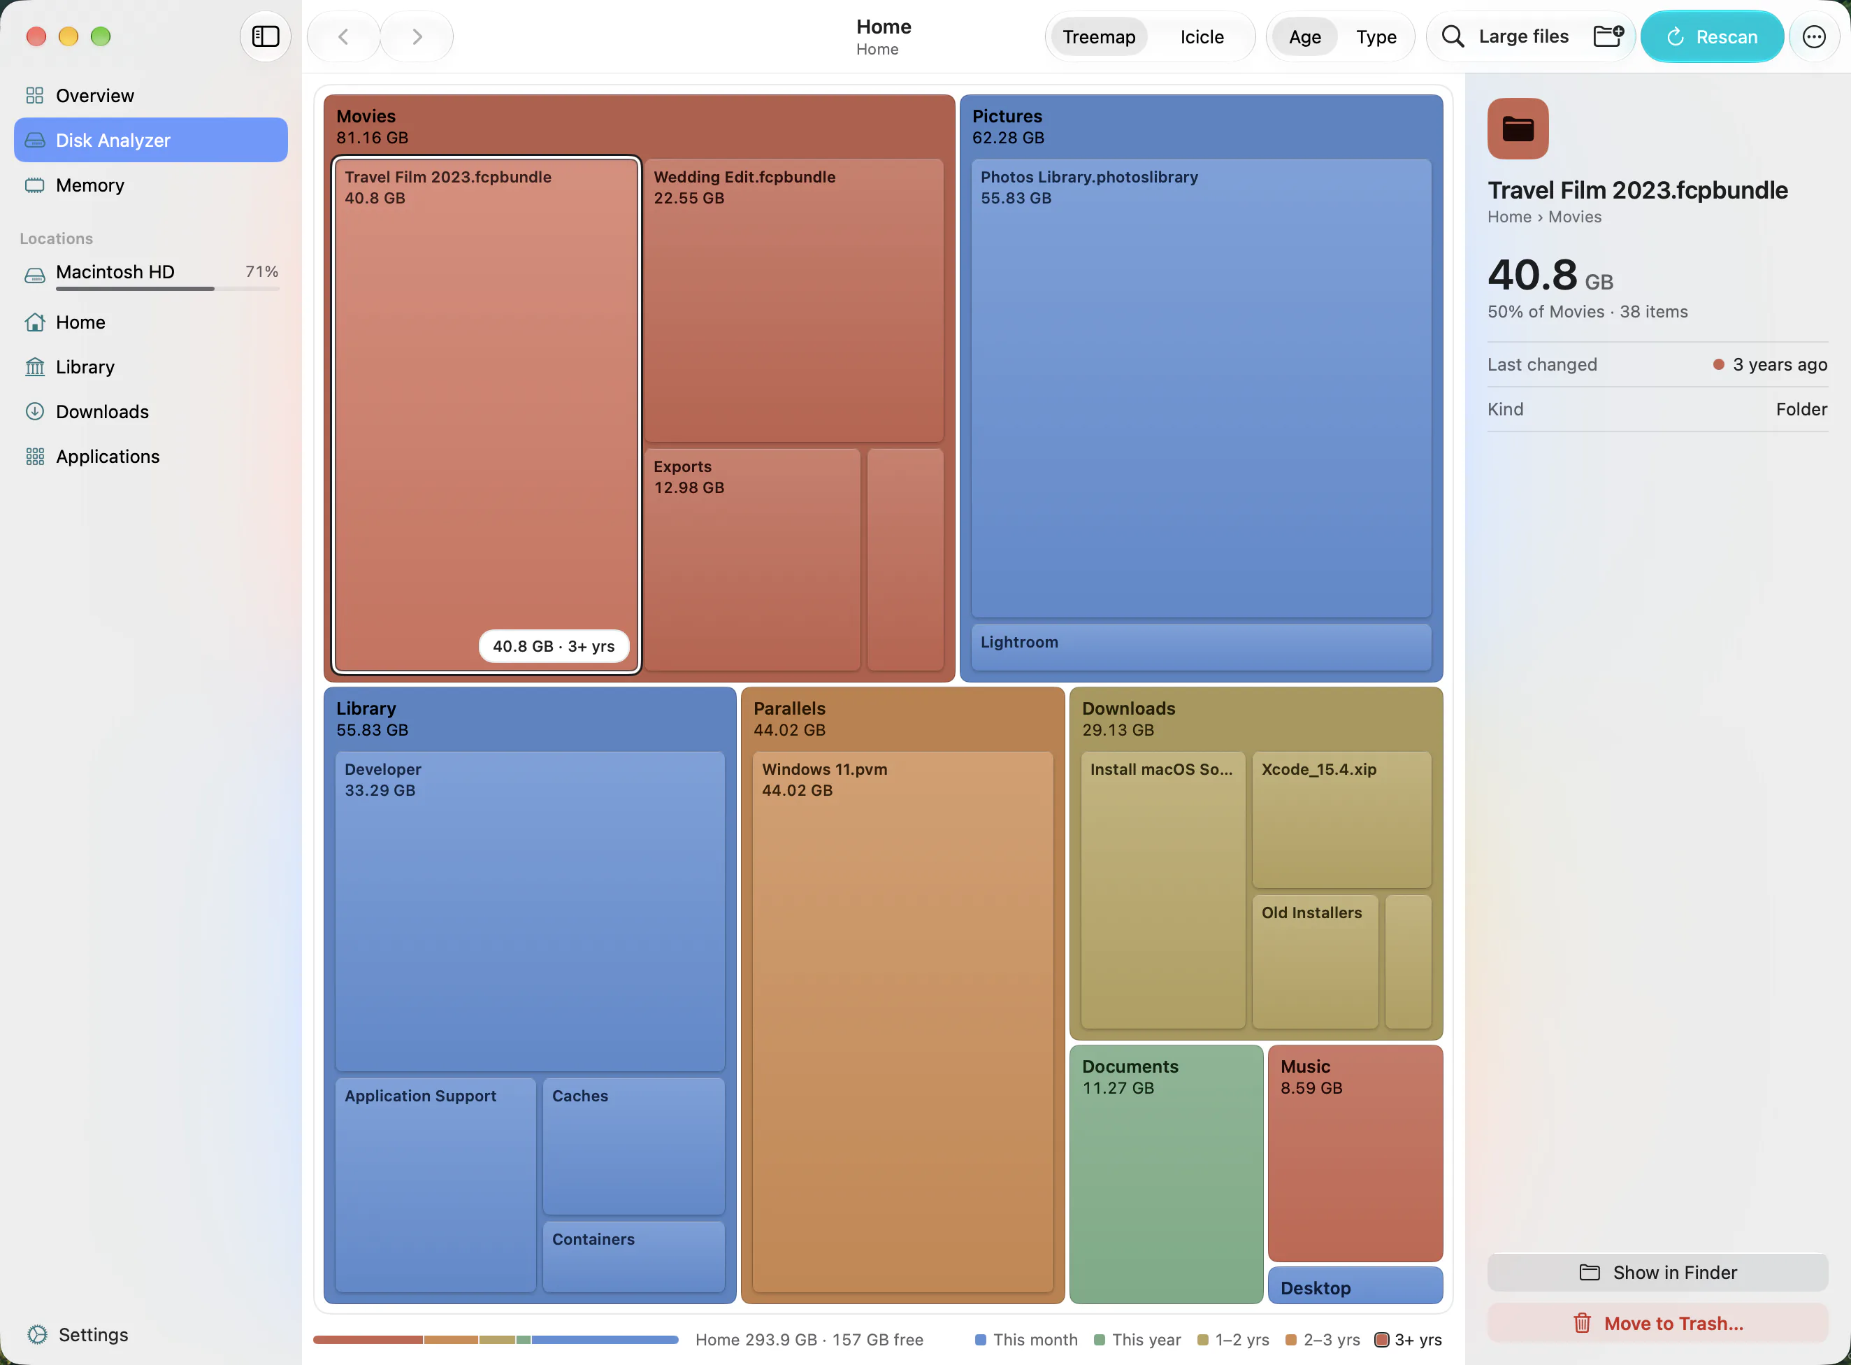Select the Music 8.59 GB block
The height and width of the screenshot is (1365, 1851).
[1355, 1154]
